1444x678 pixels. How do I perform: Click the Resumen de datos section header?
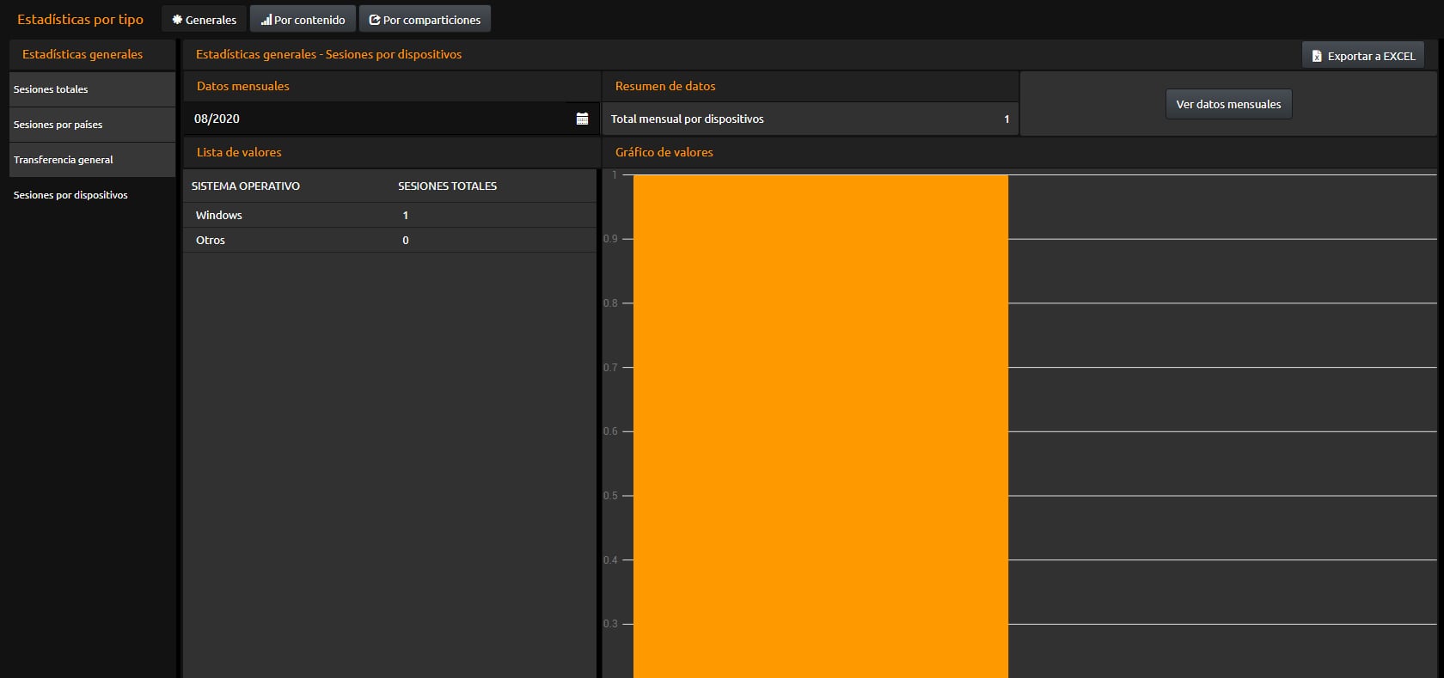pyautogui.click(x=665, y=86)
